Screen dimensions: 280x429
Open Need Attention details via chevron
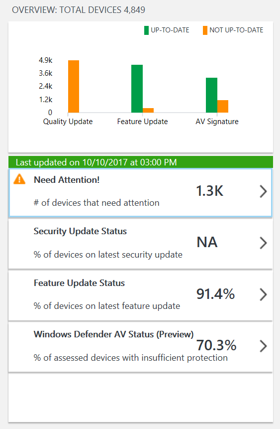click(263, 191)
